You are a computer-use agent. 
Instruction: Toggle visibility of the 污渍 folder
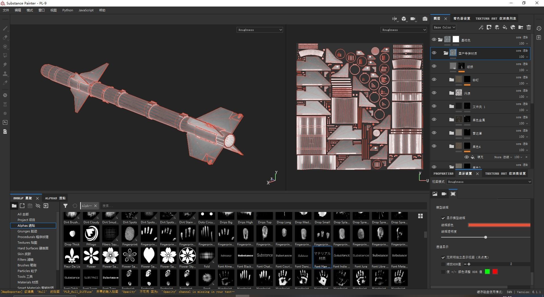click(x=434, y=93)
